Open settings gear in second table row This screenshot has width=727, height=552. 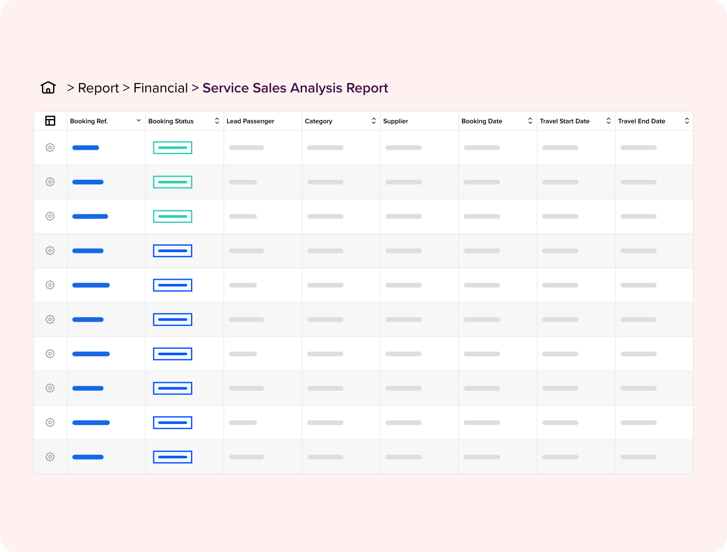50,182
